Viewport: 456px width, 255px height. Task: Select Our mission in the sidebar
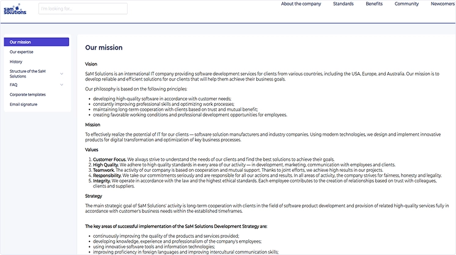click(36, 42)
